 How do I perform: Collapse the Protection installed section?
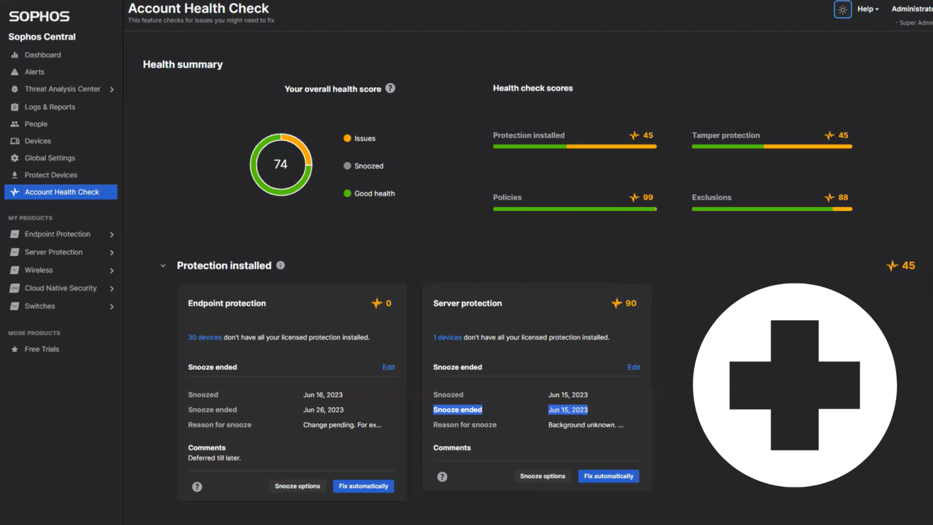point(163,266)
